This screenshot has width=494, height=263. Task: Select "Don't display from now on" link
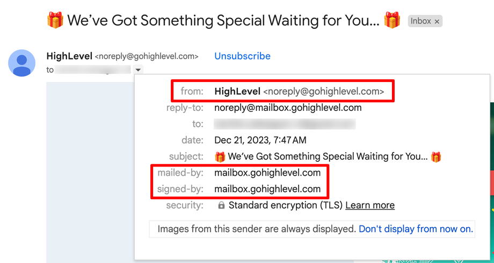coord(416,229)
